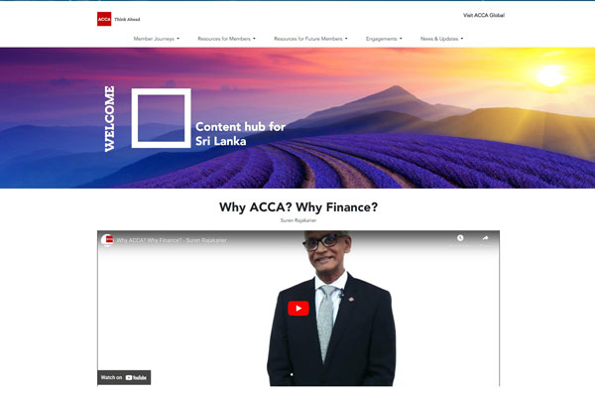Visit ACCA Global link
The width and height of the screenshot is (595, 397).
tap(484, 15)
